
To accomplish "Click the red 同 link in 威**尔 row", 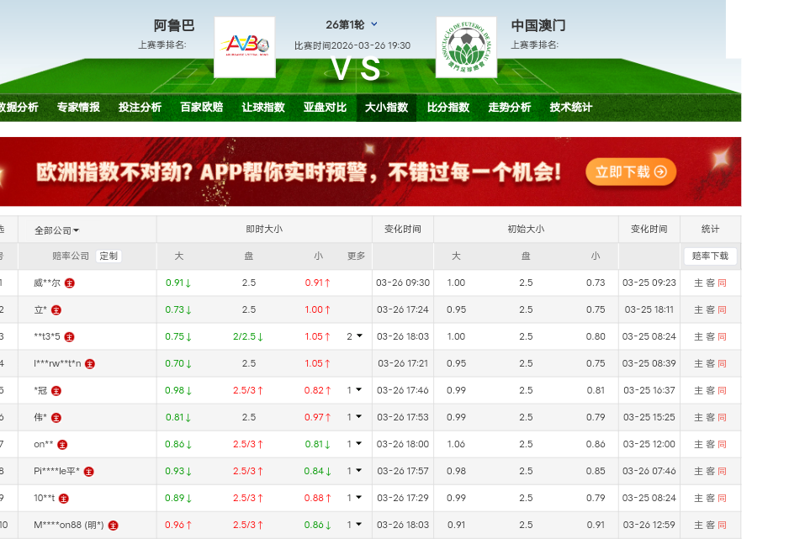I will click(x=722, y=283).
